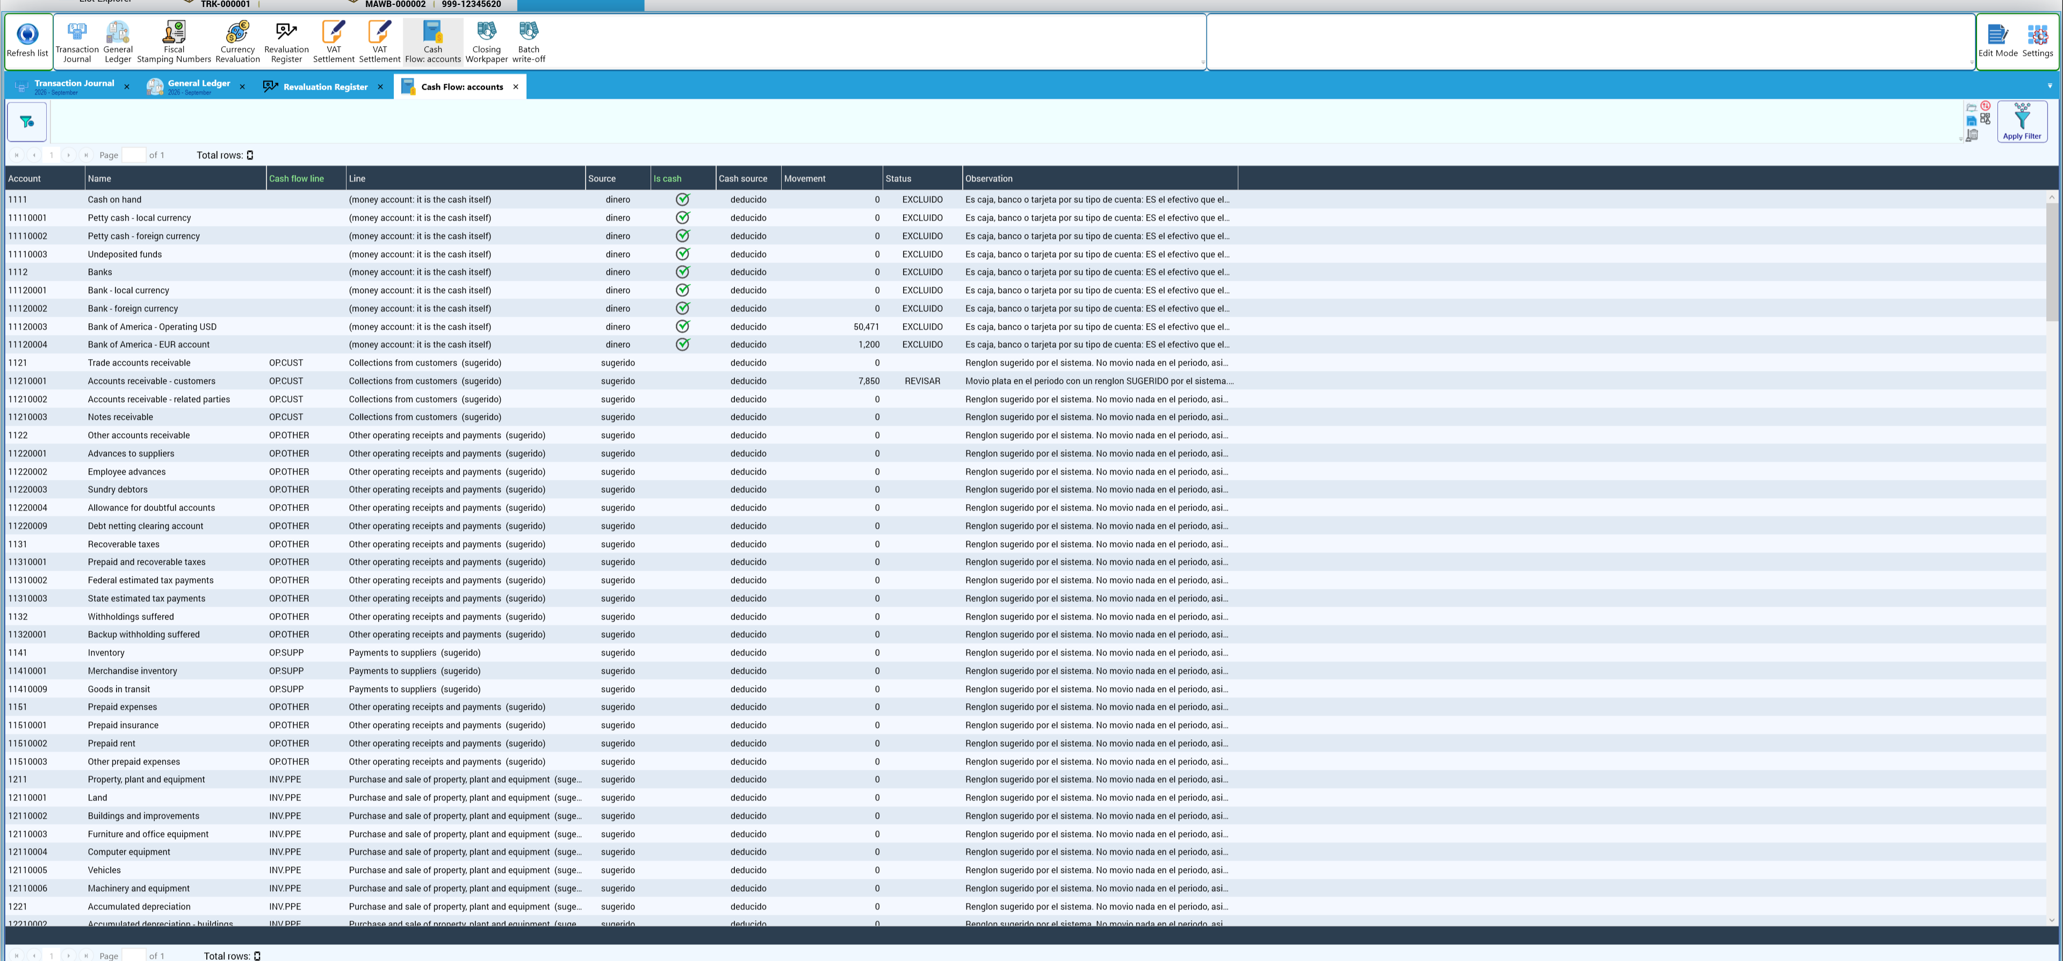
Task: Select the Merchandise inventory row name
Action: click(132, 671)
